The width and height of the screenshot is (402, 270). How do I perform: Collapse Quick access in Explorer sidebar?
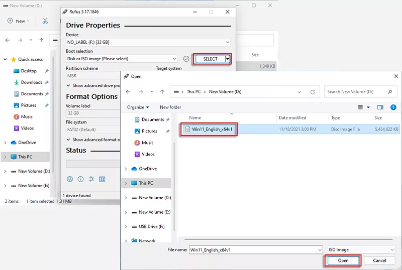pyautogui.click(x=5, y=59)
